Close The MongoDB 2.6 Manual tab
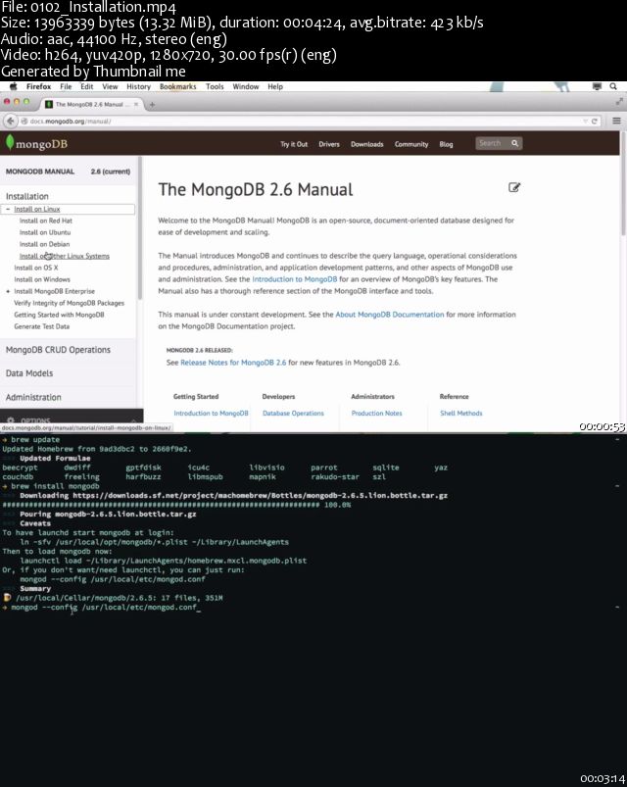Screen dimensions: 627x787 [136, 104]
